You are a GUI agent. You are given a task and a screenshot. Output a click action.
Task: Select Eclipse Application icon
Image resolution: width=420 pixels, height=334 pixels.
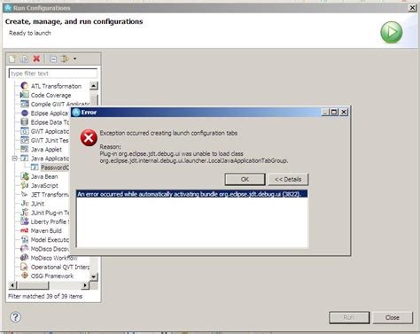coord(25,113)
